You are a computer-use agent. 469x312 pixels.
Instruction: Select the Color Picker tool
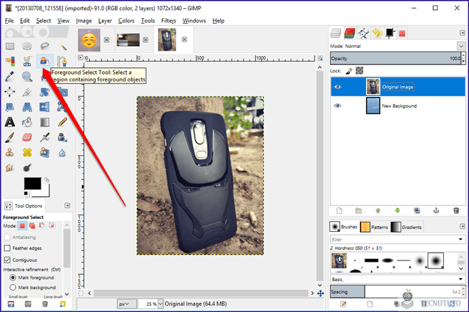pyautogui.click(x=10, y=77)
